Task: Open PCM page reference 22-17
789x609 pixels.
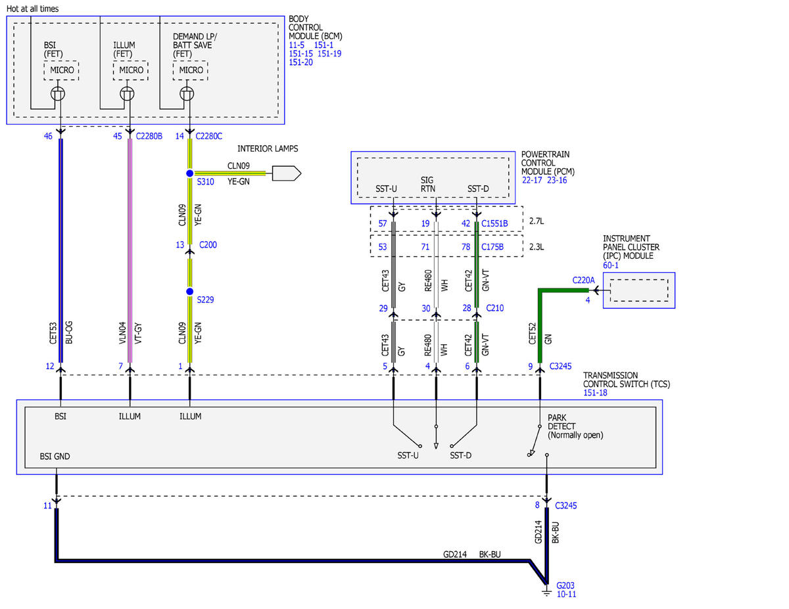Action: click(x=531, y=180)
